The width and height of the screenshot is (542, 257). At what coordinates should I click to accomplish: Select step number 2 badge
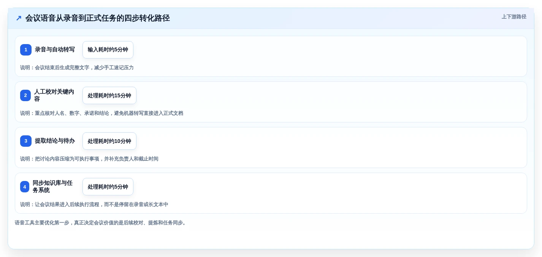tap(25, 95)
